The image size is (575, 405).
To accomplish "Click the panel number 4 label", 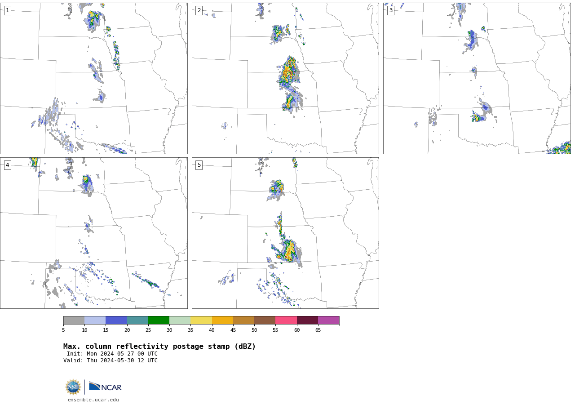I will pyautogui.click(x=7, y=165).
